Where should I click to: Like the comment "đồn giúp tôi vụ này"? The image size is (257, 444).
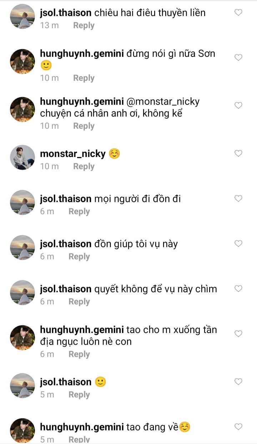(x=238, y=243)
